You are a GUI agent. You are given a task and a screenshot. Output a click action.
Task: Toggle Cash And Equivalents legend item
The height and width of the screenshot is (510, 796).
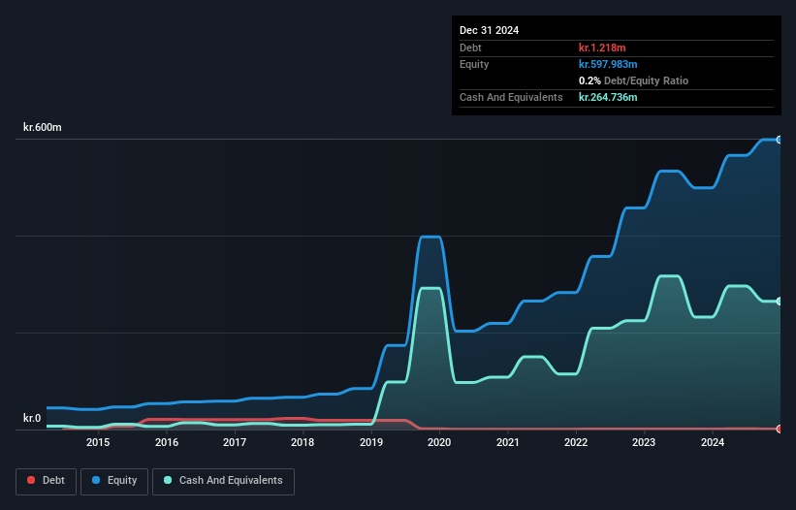tap(223, 480)
